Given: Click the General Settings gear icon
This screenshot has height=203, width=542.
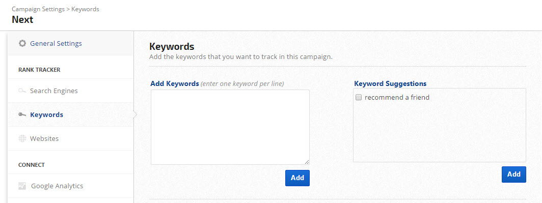Looking at the screenshot, I should 22,44.
